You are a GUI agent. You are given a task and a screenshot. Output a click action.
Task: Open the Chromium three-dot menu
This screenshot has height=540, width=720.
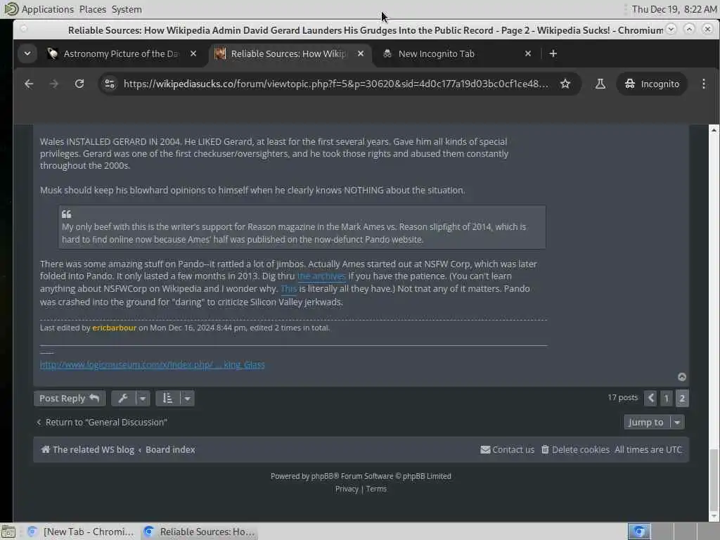pyautogui.click(x=703, y=84)
